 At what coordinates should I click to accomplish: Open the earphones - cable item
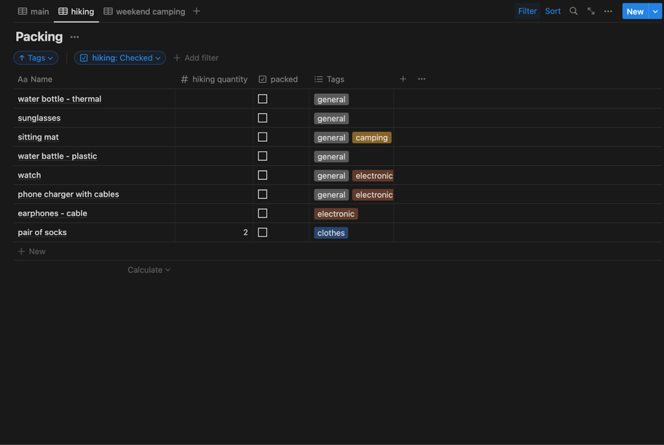click(x=53, y=213)
